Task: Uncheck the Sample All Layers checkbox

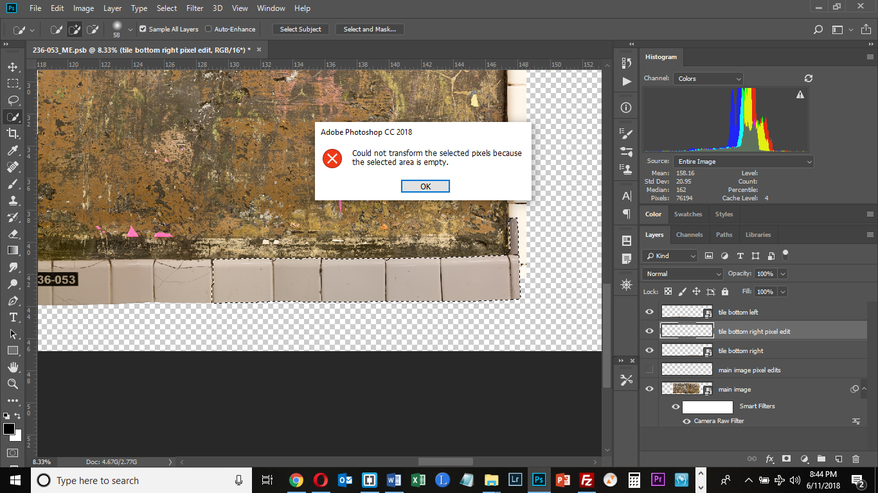Action: pyautogui.click(x=143, y=29)
